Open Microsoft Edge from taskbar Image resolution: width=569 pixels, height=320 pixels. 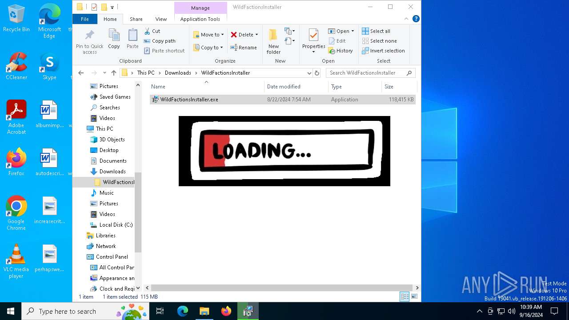[x=183, y=311]
